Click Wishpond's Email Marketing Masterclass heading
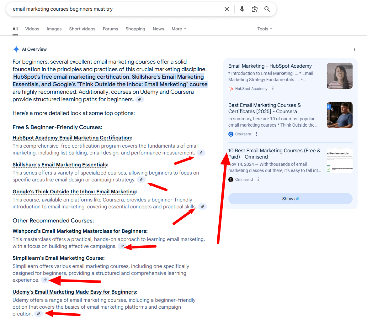Viewport: 367px width, 319px height. click(80, 231)
